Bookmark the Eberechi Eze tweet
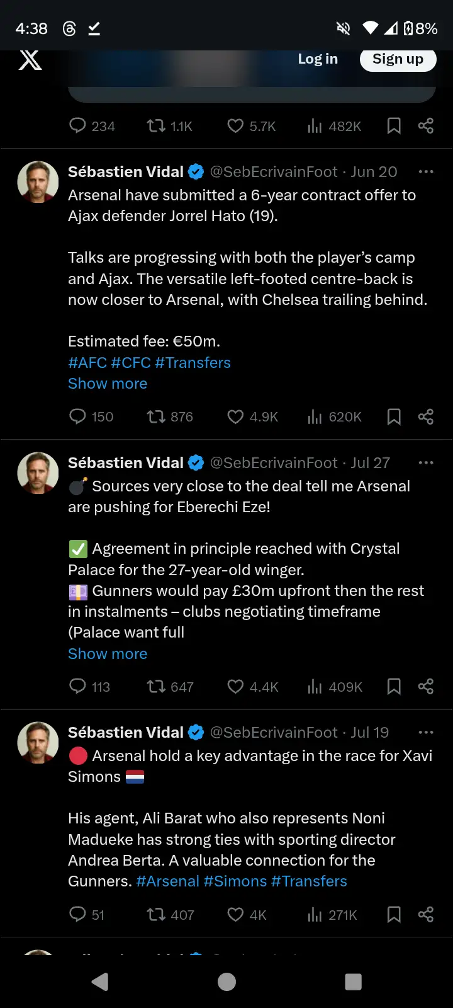The height and width of the screenshot is (1008, 453). pos(394,687)
